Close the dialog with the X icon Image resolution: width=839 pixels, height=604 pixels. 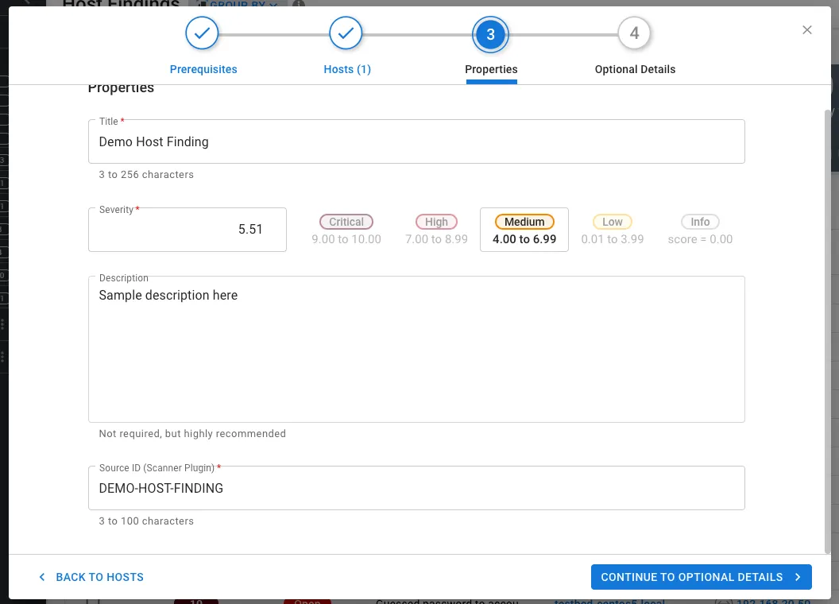807,30
